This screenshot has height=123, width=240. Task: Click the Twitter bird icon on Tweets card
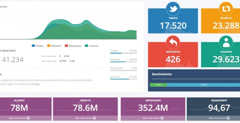(173, 9)
